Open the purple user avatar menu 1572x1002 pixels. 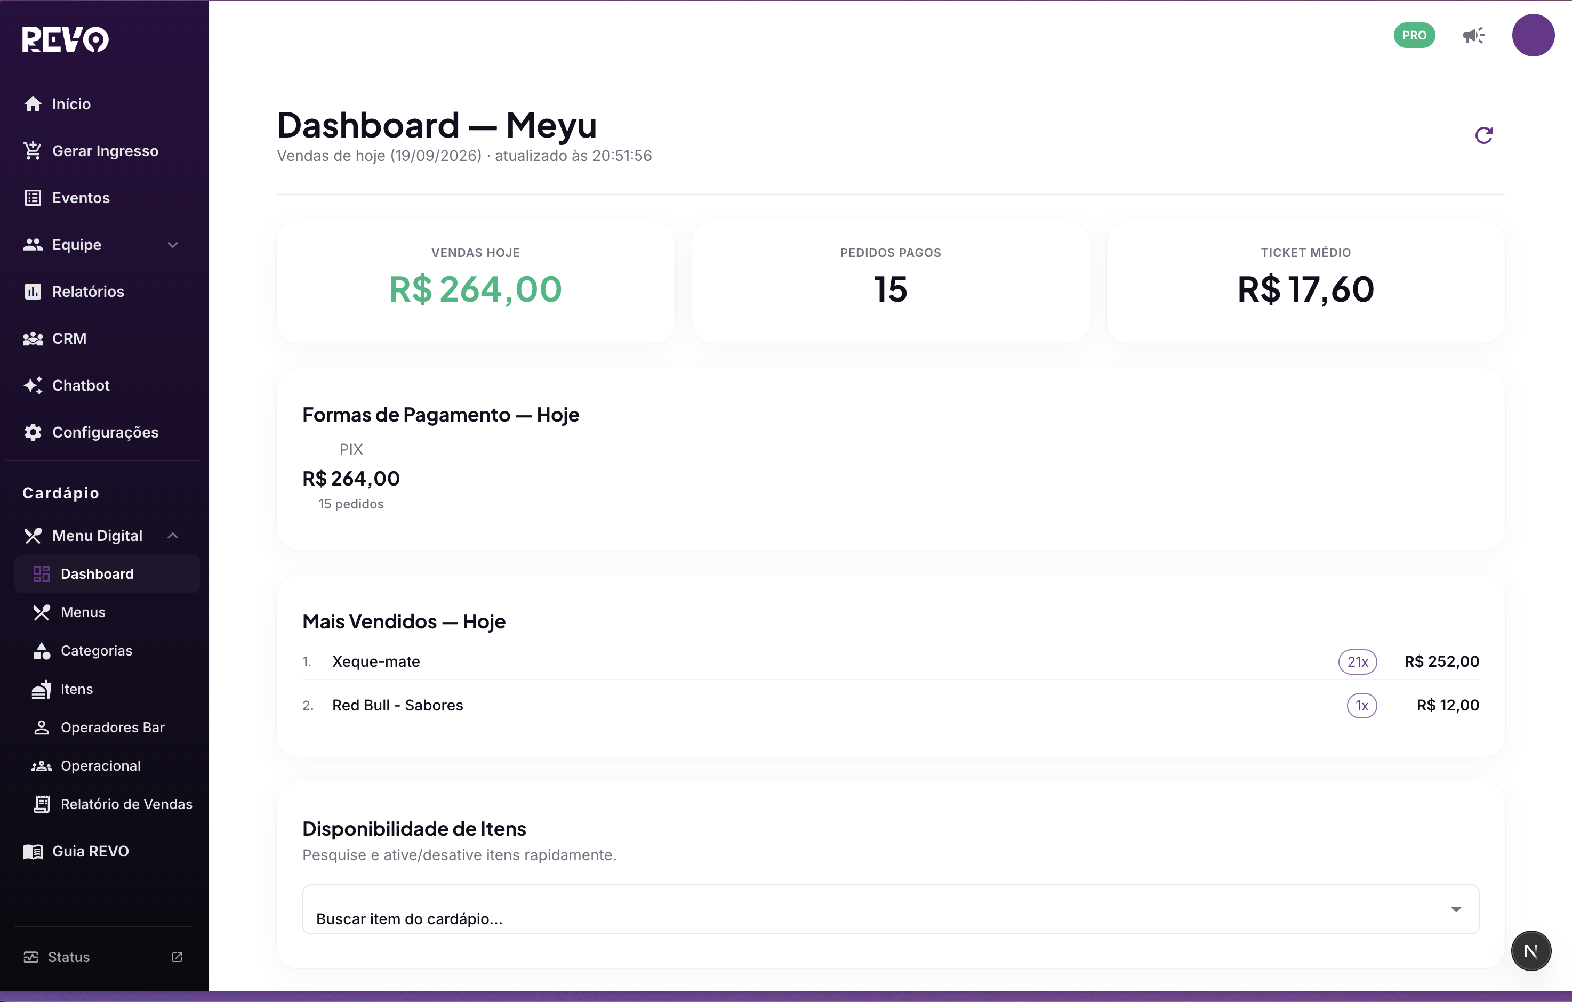1533,35
